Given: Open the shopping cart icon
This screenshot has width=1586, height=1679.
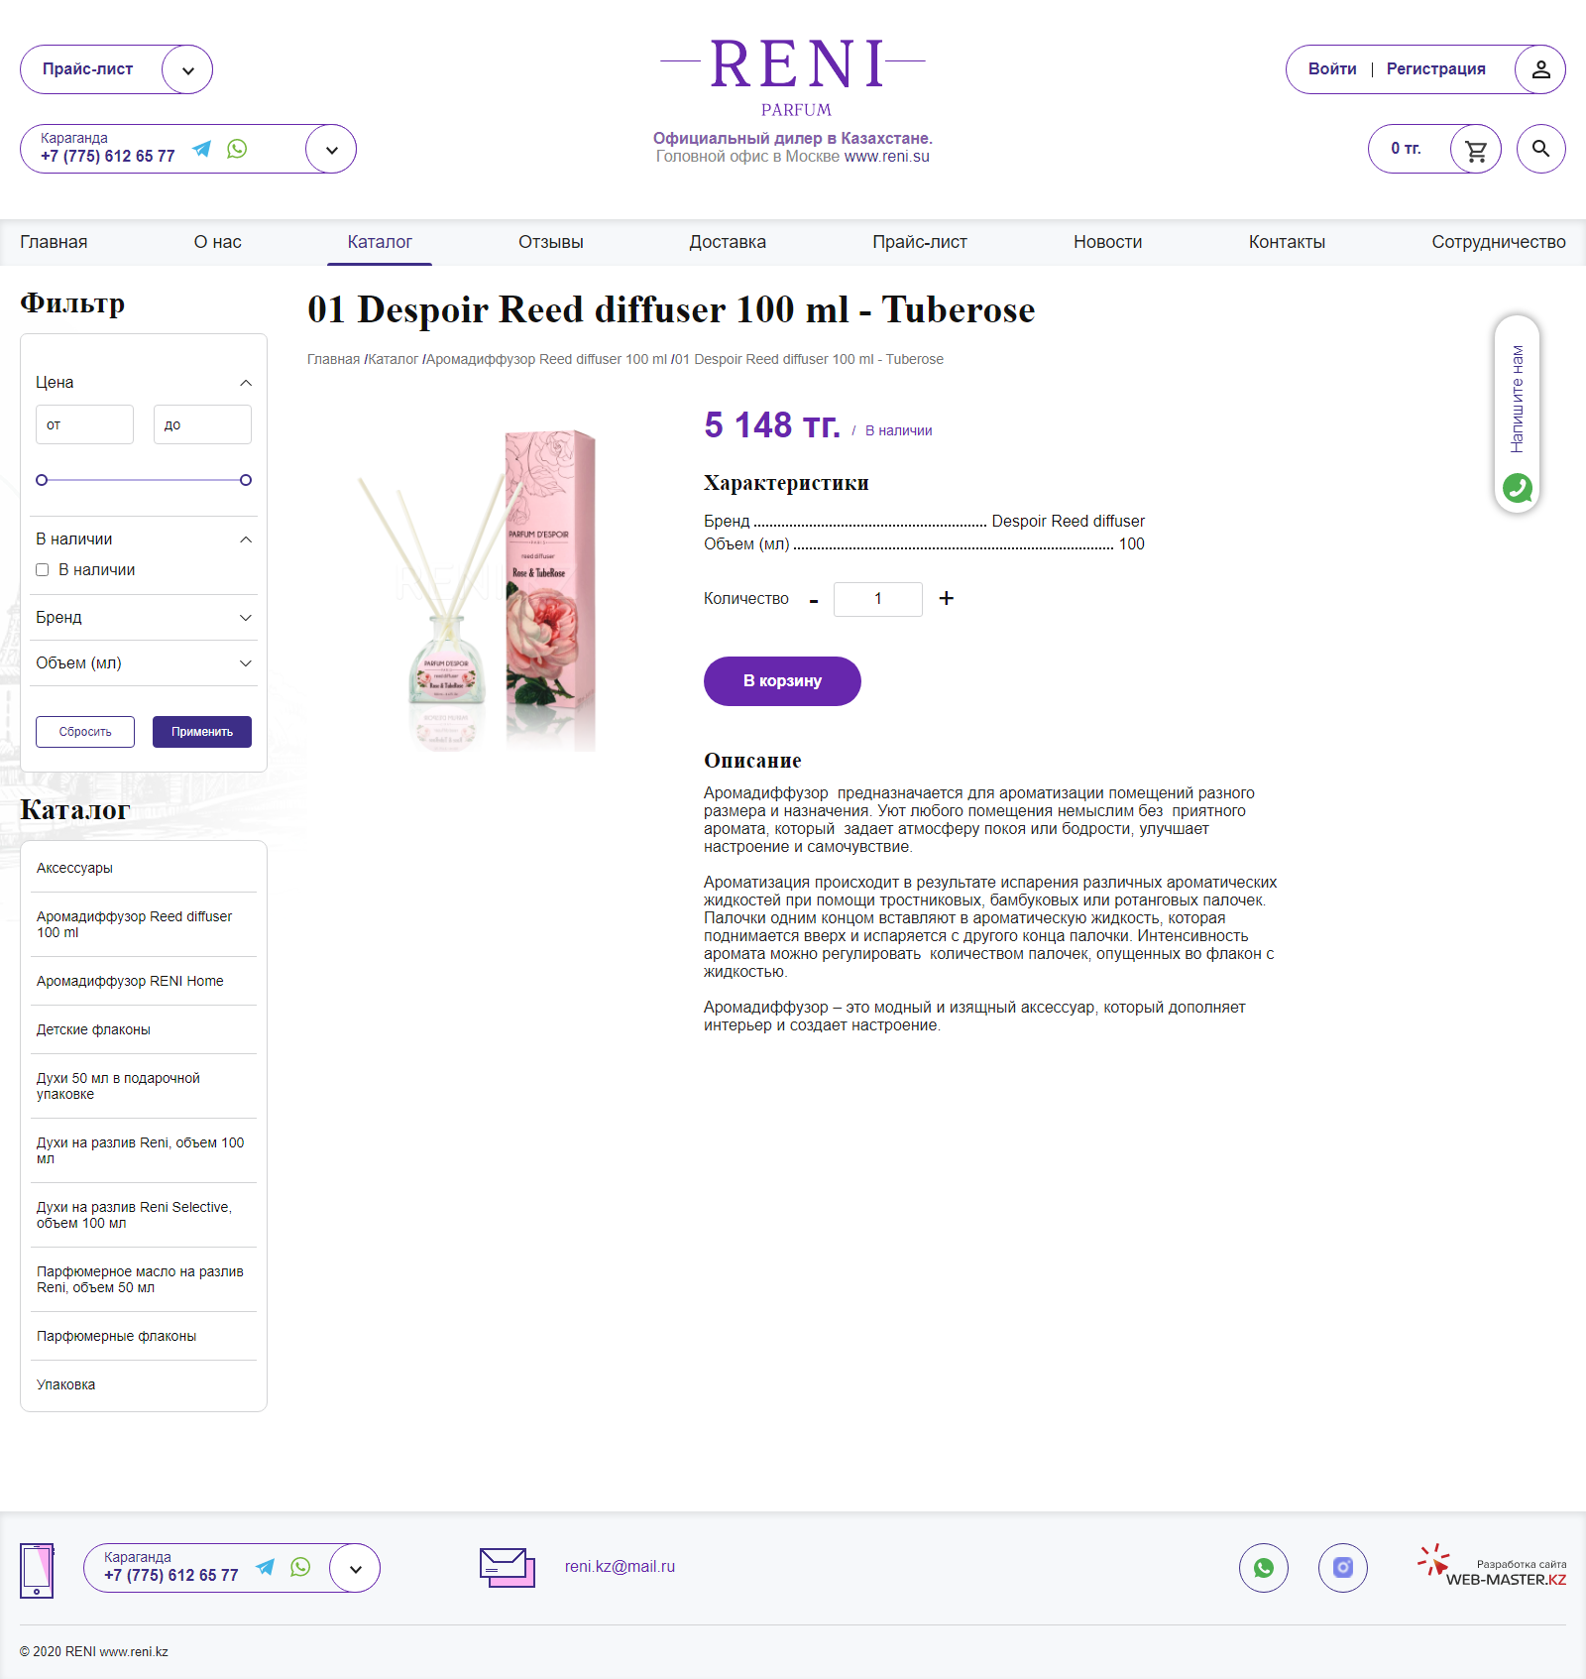Looking at the screenshot, I should tap(1476, 149).
